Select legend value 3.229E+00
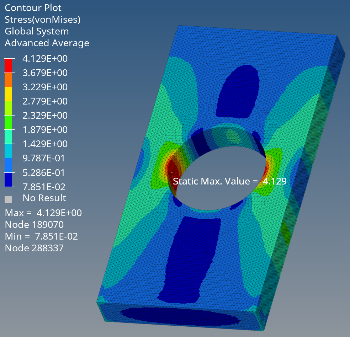 [x=45, y=87]
